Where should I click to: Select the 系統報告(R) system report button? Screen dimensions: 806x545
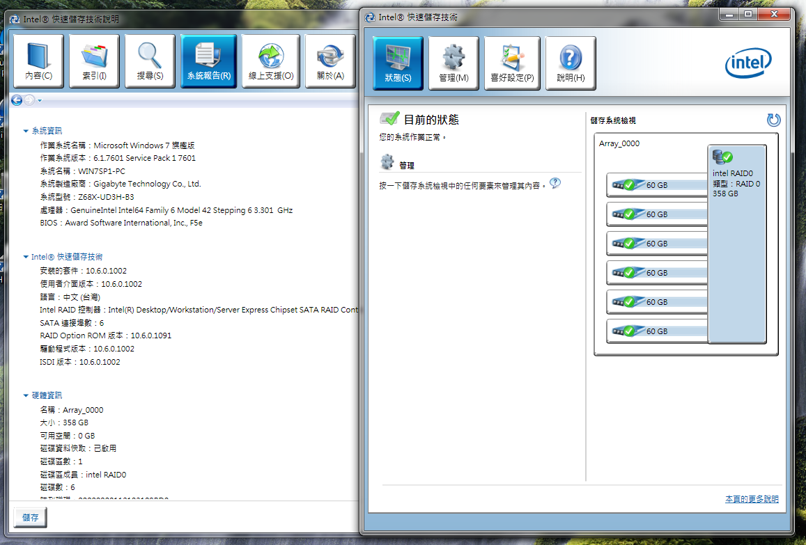[x=209, y=61]
